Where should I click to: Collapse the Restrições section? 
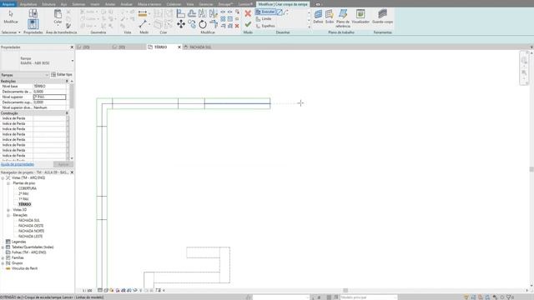[x=67, y=82]
